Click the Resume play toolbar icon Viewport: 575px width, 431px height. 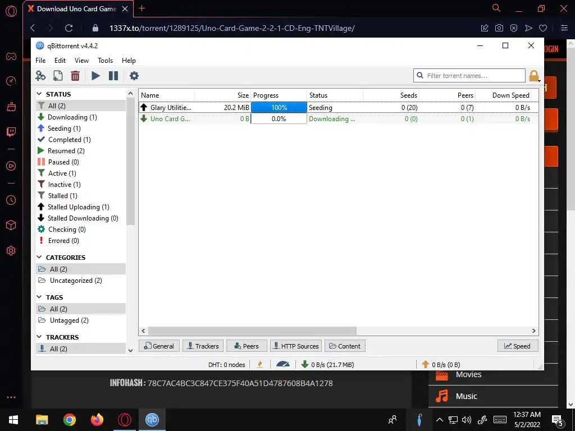(x=95, y=76)
